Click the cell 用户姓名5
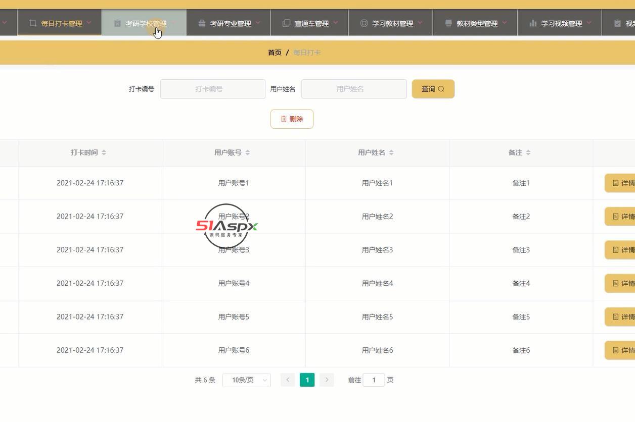The height and width of the screenshot is (422, 635). pos(377,317)
